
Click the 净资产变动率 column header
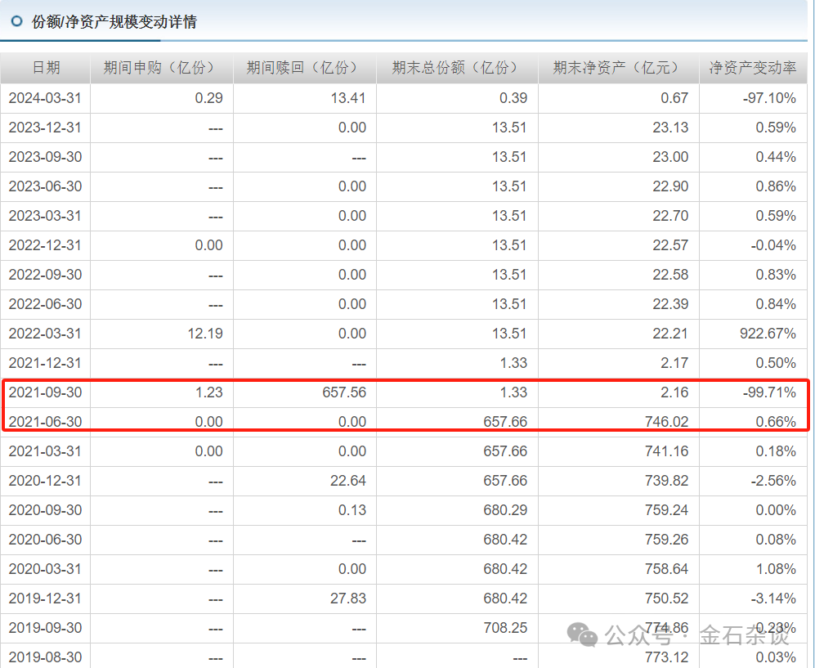point(753,68)
